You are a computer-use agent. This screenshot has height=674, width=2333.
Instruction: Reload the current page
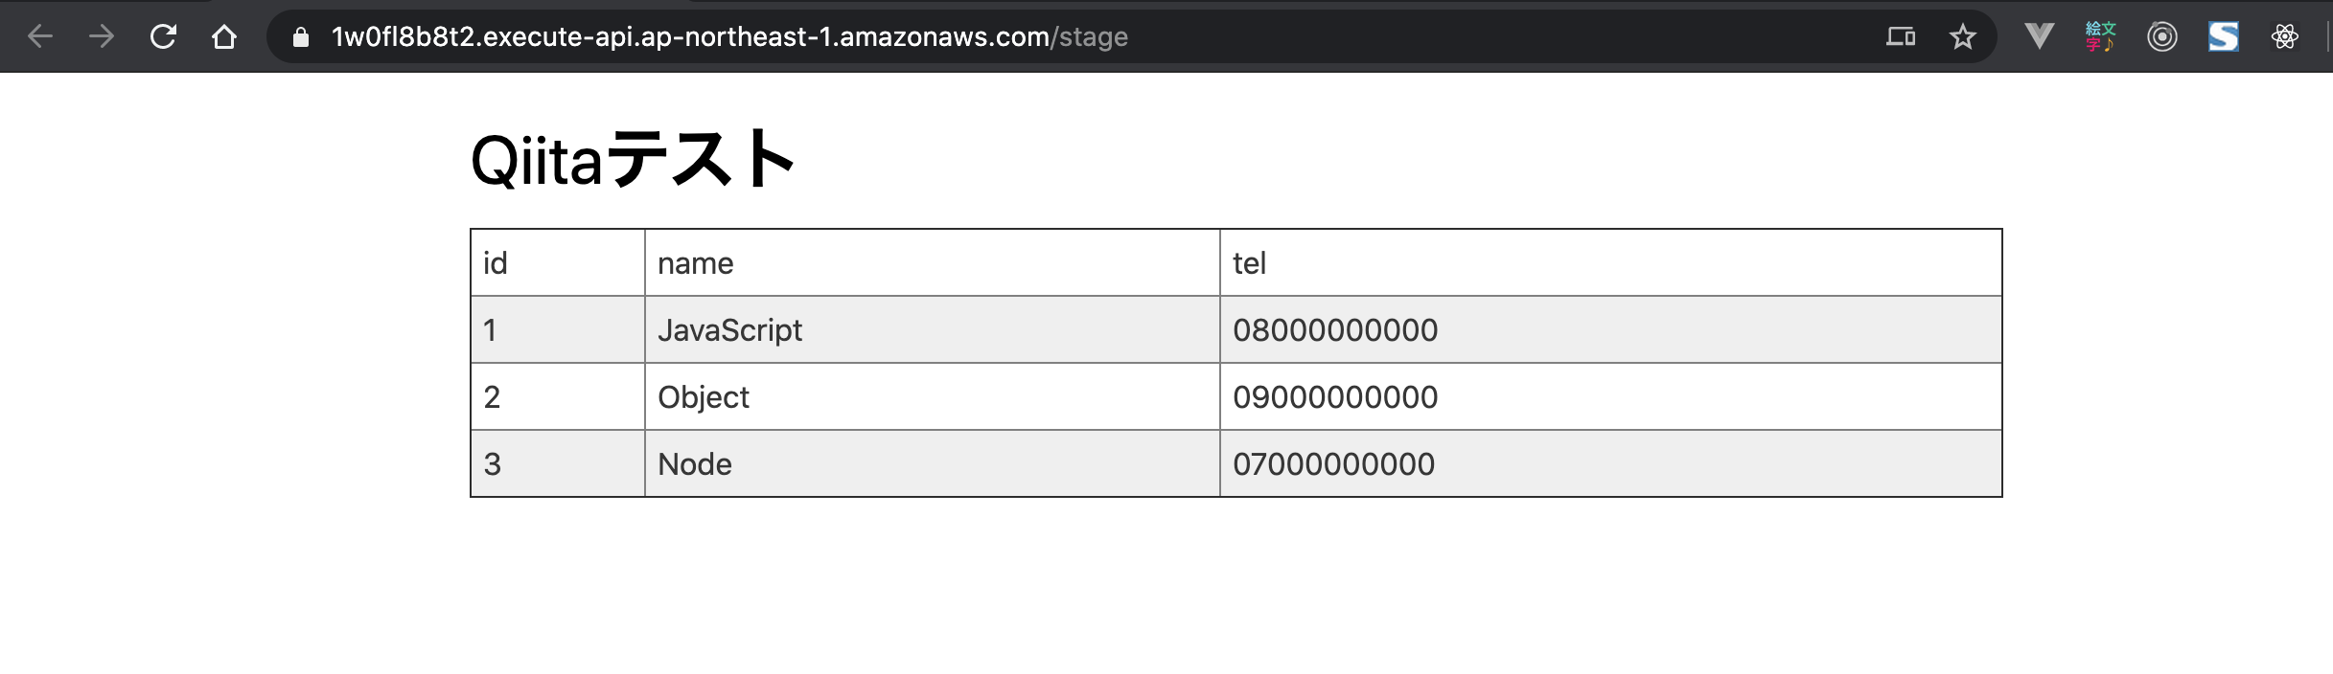(163, 36)
